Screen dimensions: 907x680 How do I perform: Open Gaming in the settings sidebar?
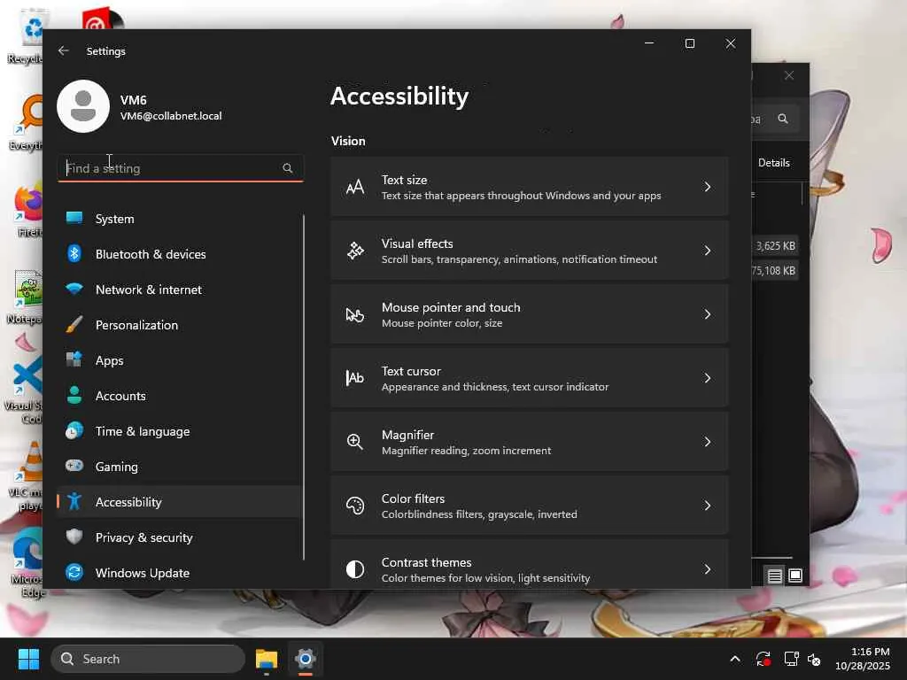pos(179,466)
